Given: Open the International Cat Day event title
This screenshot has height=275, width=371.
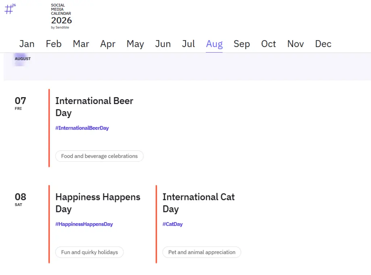Looking at the screenshot, I should click(x=199, y=203).
